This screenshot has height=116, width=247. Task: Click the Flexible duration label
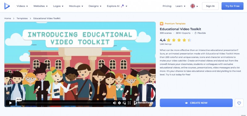[x=200, y=33]
